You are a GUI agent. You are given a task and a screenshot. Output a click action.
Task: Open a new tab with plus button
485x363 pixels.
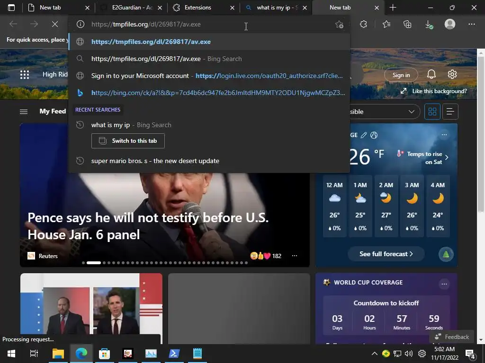click(393, 8)
